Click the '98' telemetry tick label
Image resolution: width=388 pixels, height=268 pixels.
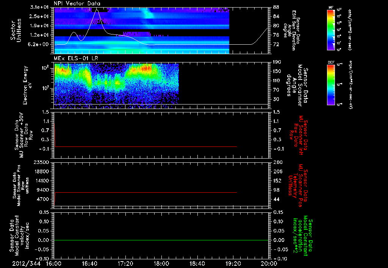coord(276,190)
